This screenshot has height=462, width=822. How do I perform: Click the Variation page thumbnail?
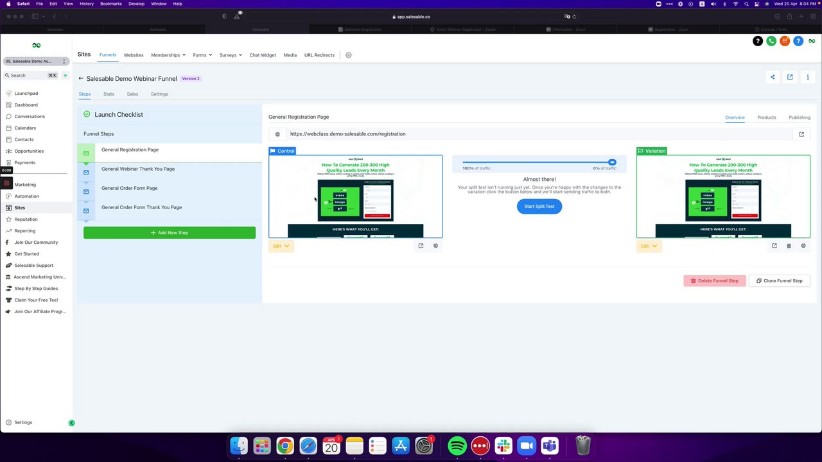click(x=724, y=196)
